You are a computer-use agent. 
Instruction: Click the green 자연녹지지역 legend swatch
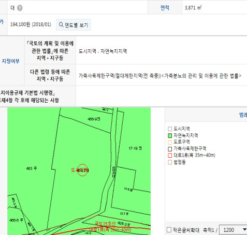coord(170,135)
